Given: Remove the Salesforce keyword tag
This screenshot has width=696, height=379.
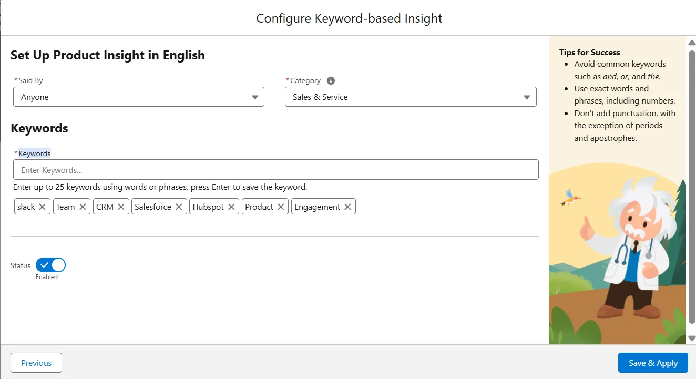Looking at the screenshot, I should pyautogui.click(x=179, y=207).
